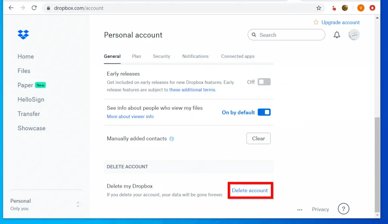Click the info icon next to Manually added contacts
The image size is (388, 224).
click(x=172, y=139)
